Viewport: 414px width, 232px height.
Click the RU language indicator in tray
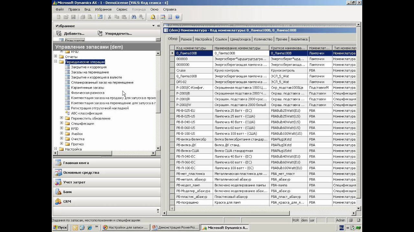click(342, 227)
